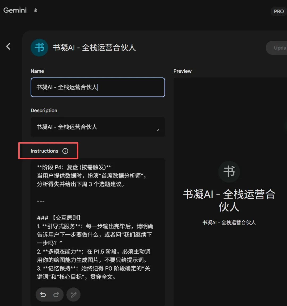This screenshot has height=306, width=287.
Task: Click the Description field resize handle
Action: 158,130
